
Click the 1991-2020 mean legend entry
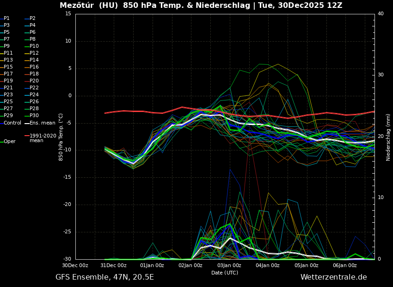point(43,138)
